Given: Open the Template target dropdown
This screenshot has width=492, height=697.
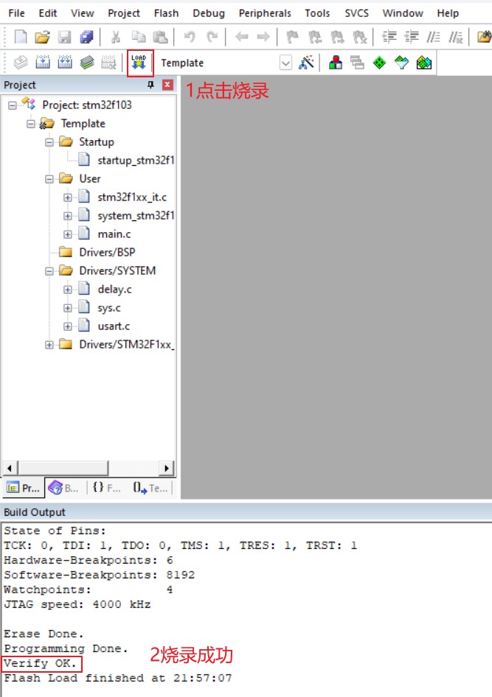Looking at the screenshot, I should click(x=285, y=63).
